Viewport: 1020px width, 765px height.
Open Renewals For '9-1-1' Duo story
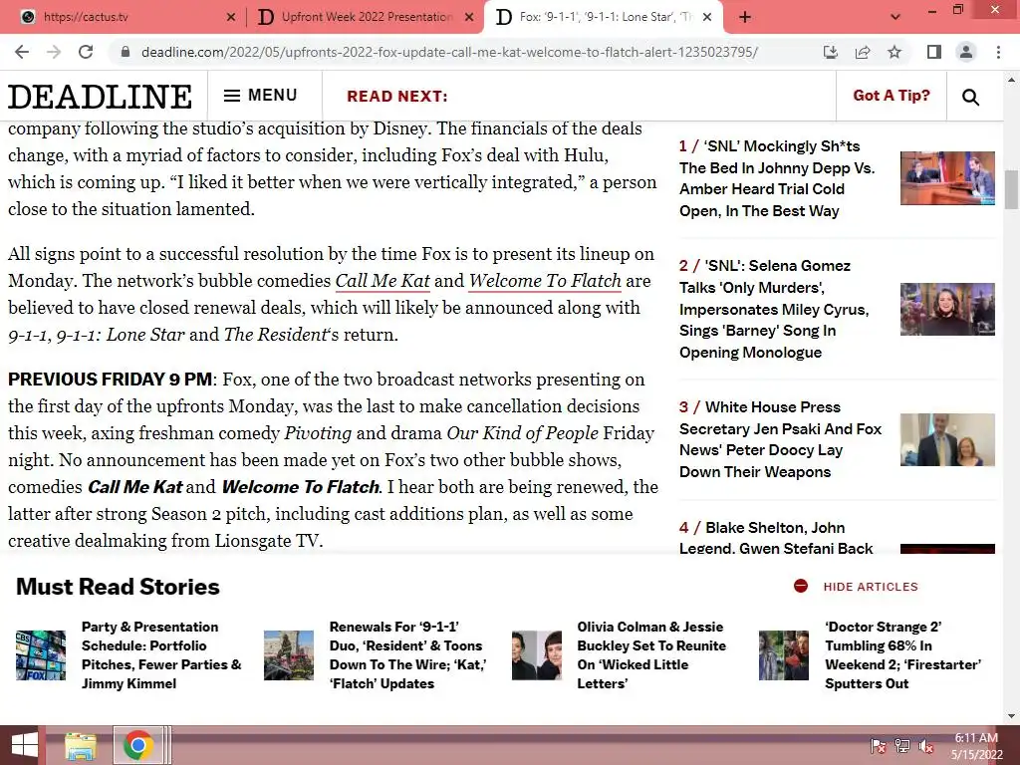(x=407, y=655)
